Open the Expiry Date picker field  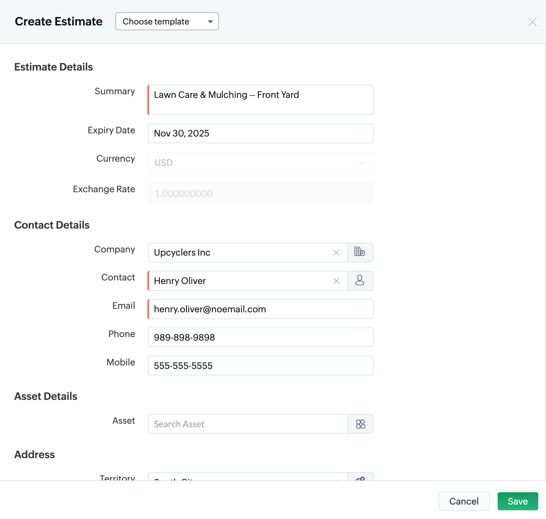260,134
